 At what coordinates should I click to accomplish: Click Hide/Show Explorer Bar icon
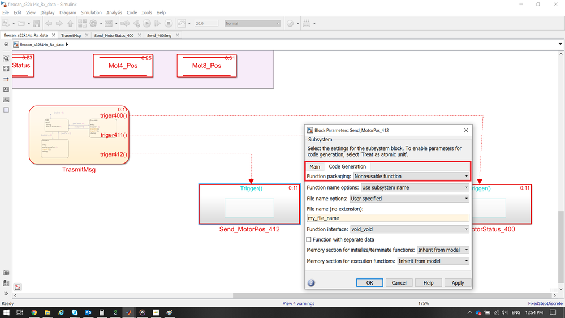click(6, 44)
